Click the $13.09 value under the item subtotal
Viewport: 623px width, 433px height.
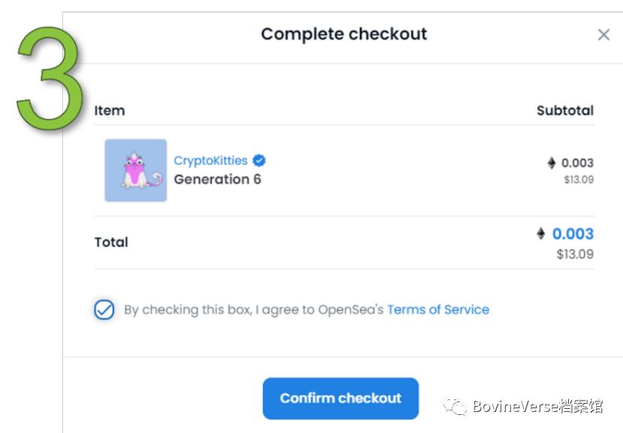579,179
